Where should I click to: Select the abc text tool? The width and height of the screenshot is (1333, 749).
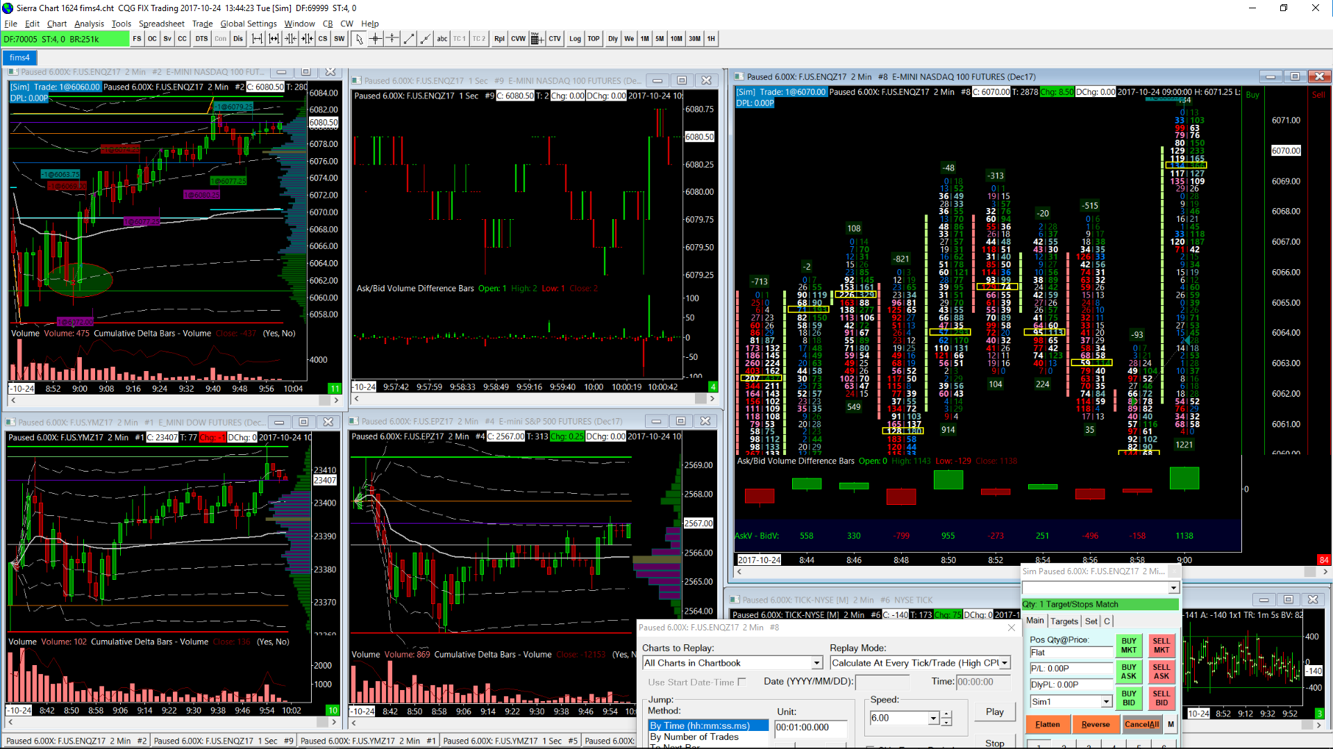pos(442,39)
